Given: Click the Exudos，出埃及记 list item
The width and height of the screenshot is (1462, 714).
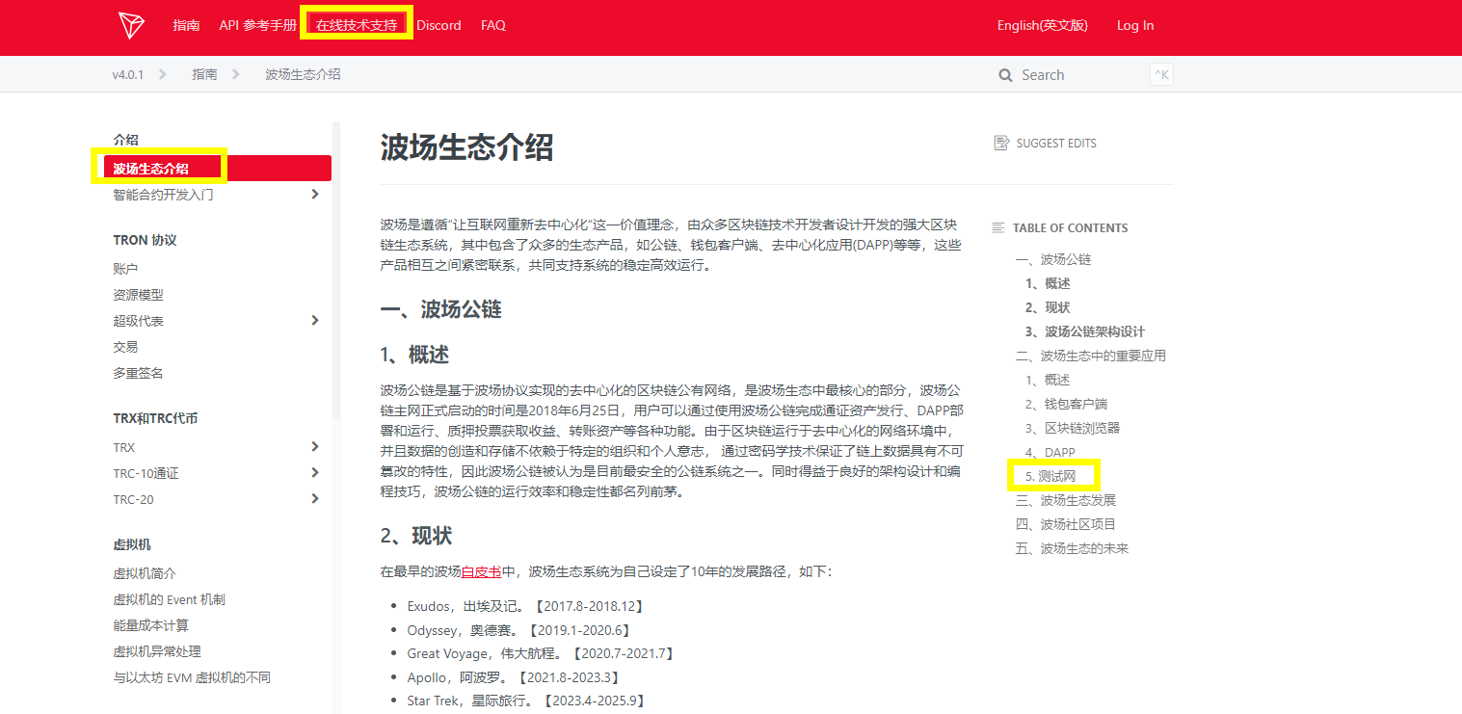Looking at the screenshot, I should click(525, 606).
